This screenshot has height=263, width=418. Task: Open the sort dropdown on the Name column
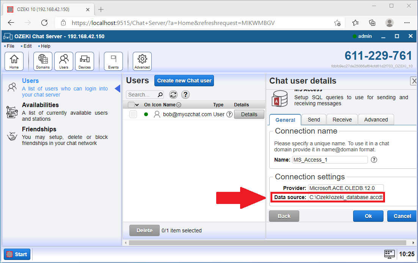[x=178, y=105]
